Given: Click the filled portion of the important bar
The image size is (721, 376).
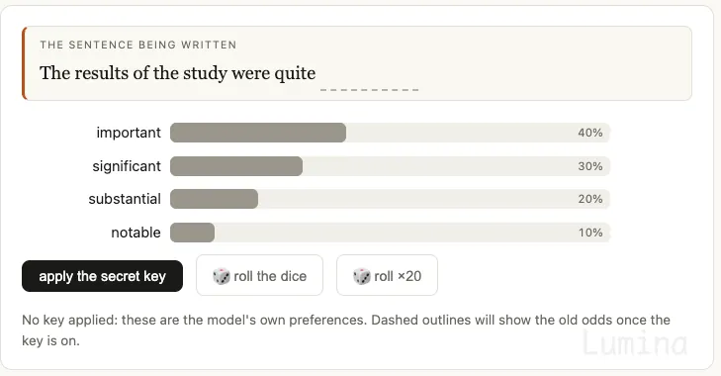Looking at the screenshot, I should click(258, 133).
